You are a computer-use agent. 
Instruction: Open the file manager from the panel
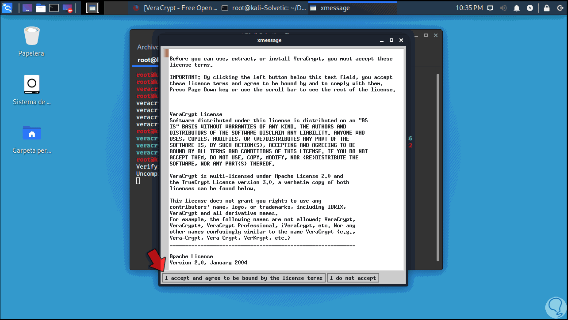click(41, 8)
